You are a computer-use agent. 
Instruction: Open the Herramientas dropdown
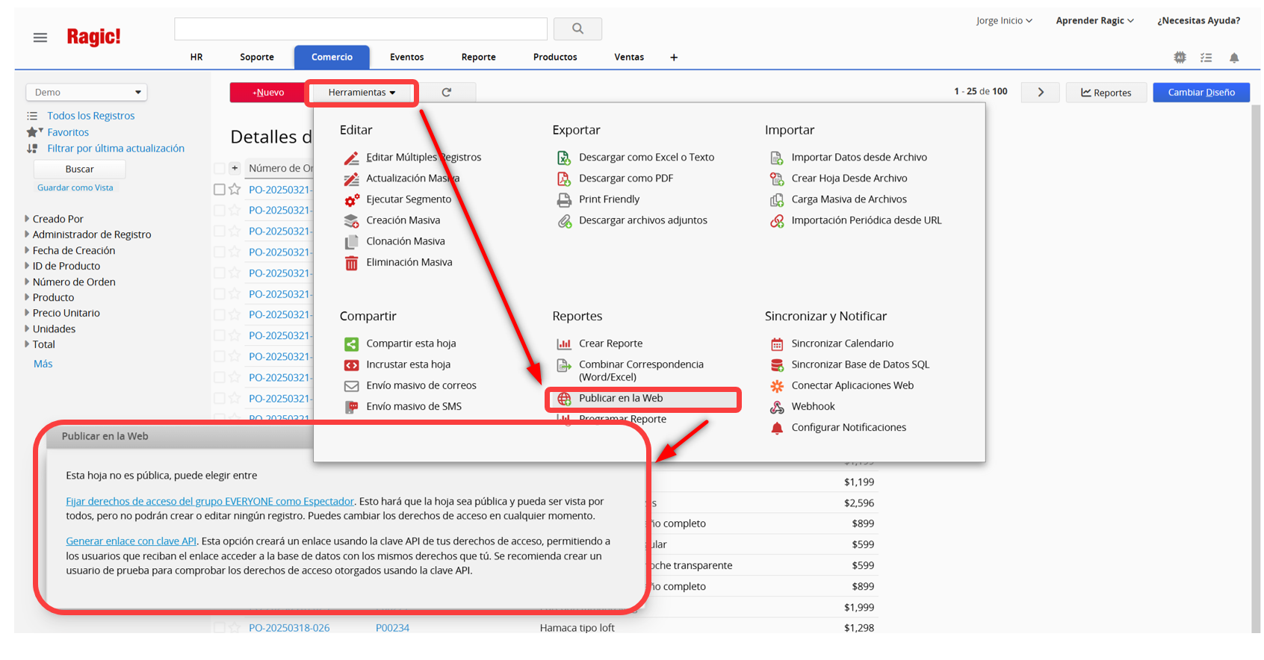pos(362,93)
